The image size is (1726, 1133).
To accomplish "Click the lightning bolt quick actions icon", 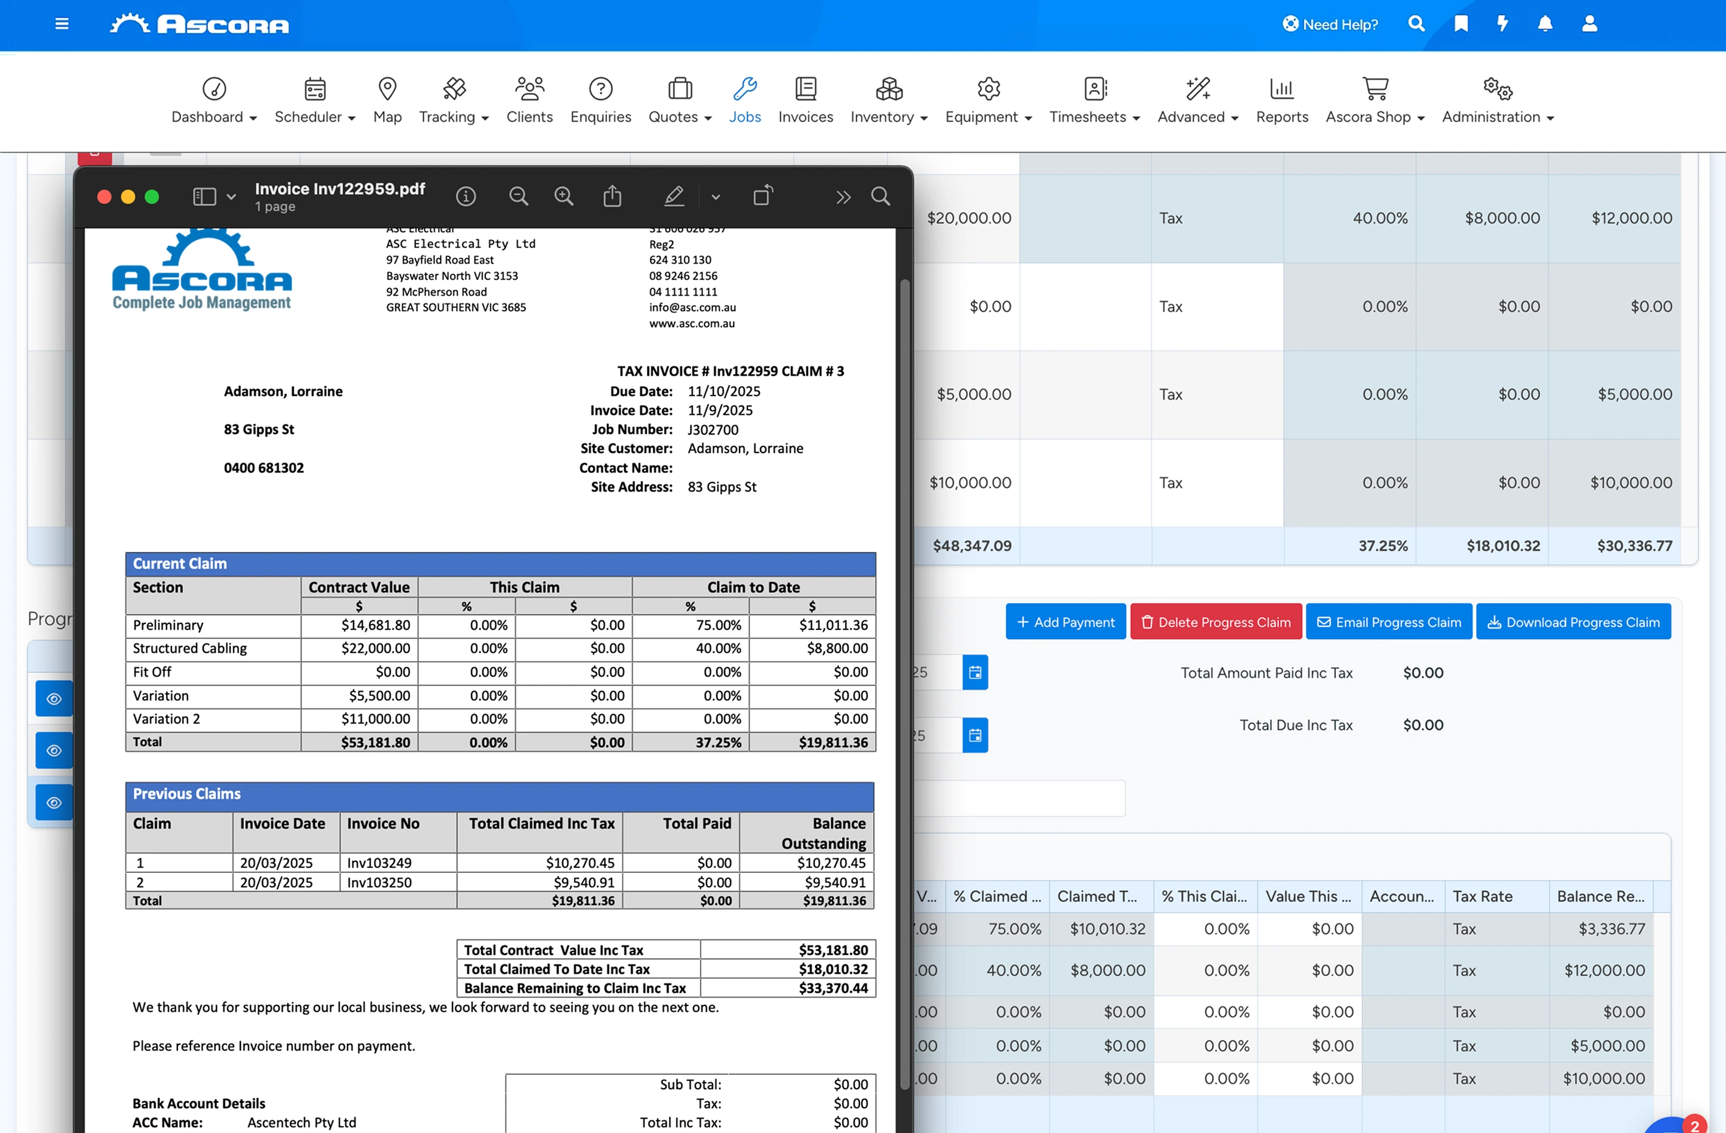I will click(x=1502, y=24).
